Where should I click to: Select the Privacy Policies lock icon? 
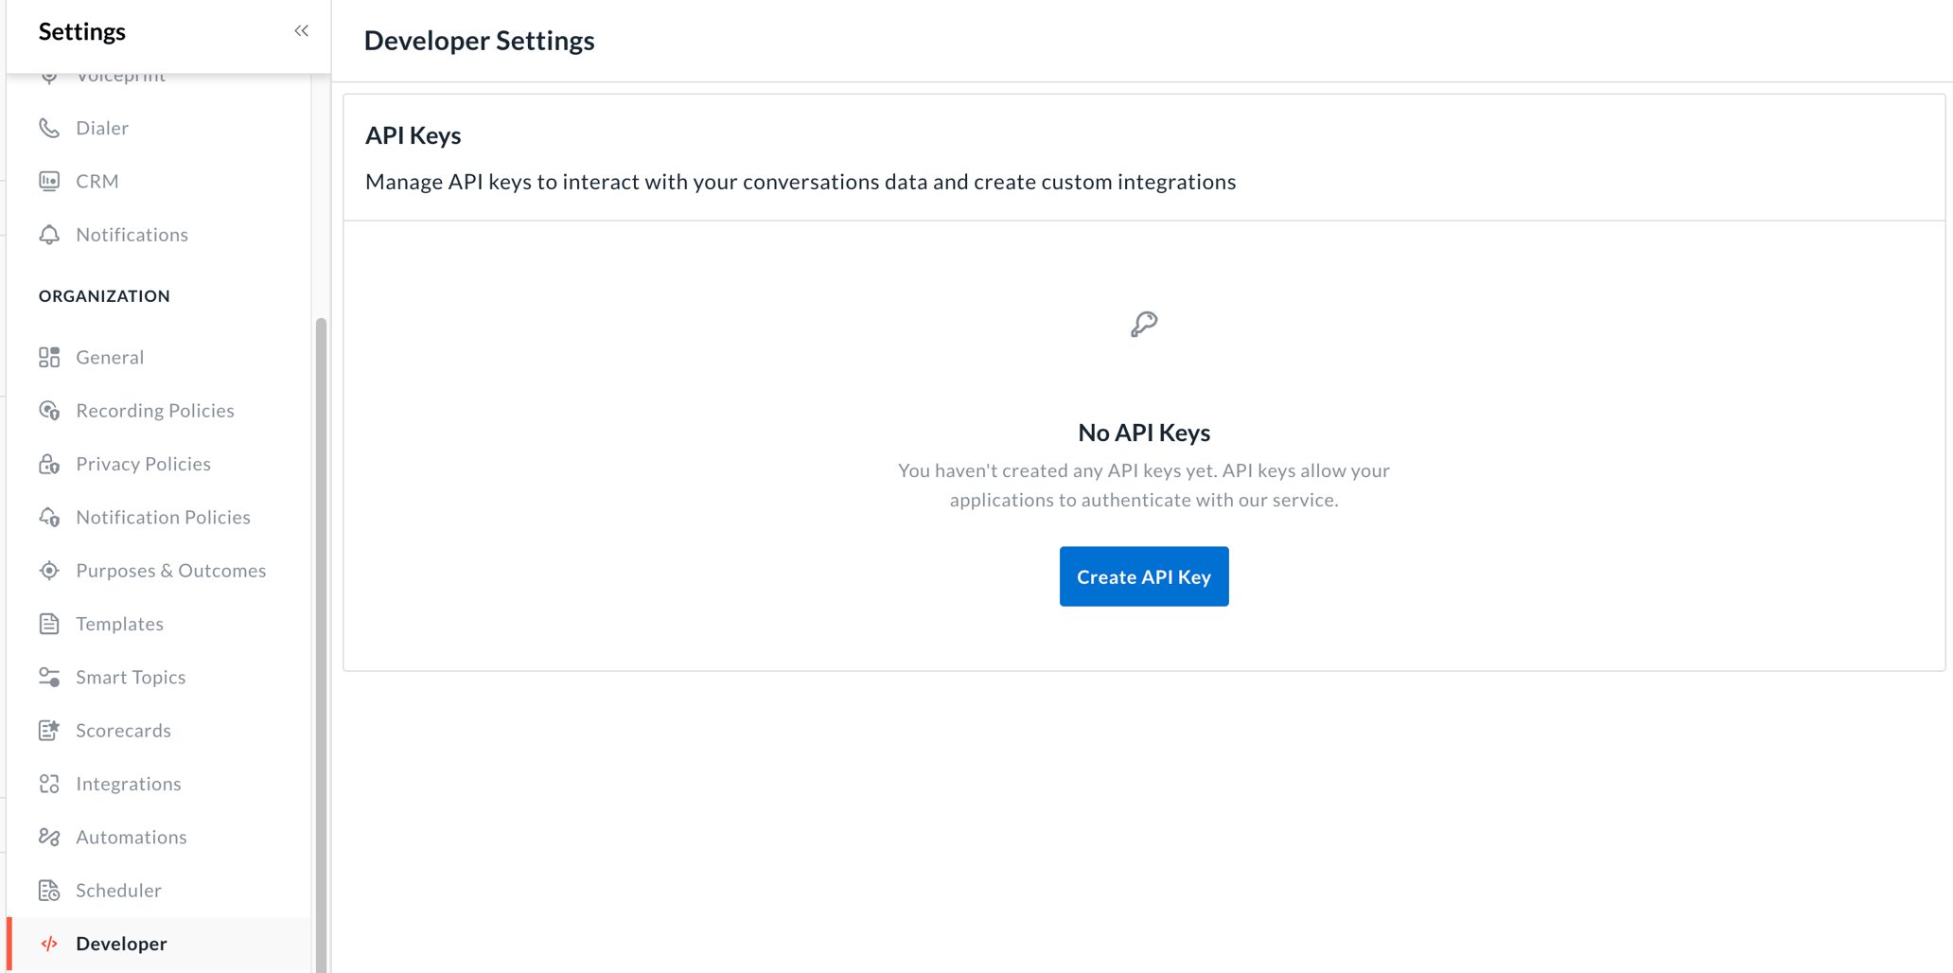[50, 463]
